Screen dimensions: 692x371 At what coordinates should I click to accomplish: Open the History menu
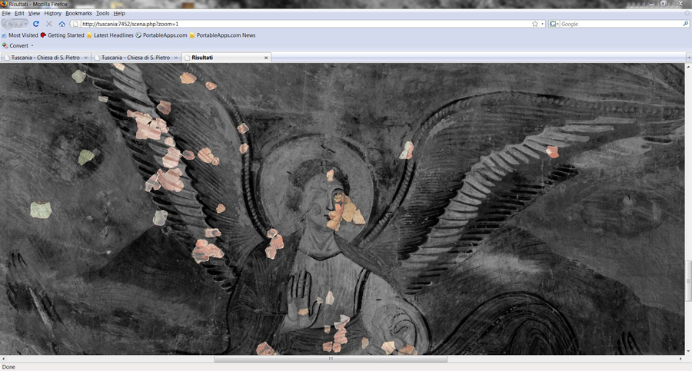[x=52, y=13]
